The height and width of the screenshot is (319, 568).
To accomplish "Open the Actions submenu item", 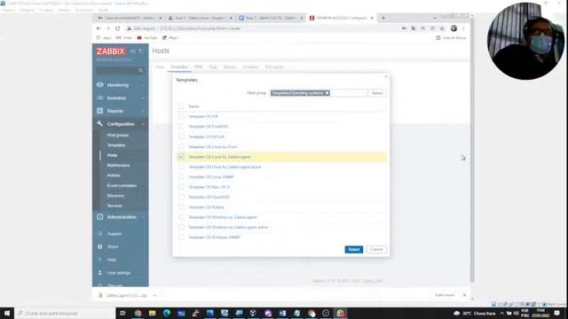I will (114, 175).
